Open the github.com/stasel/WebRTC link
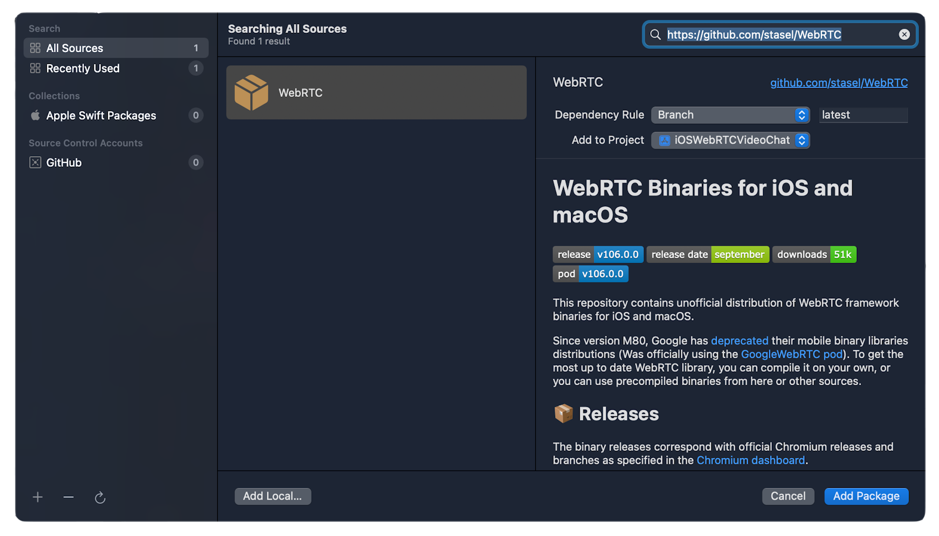Image resolution: width=939 pixels, height=536 pixels. [x=839, y=82]
